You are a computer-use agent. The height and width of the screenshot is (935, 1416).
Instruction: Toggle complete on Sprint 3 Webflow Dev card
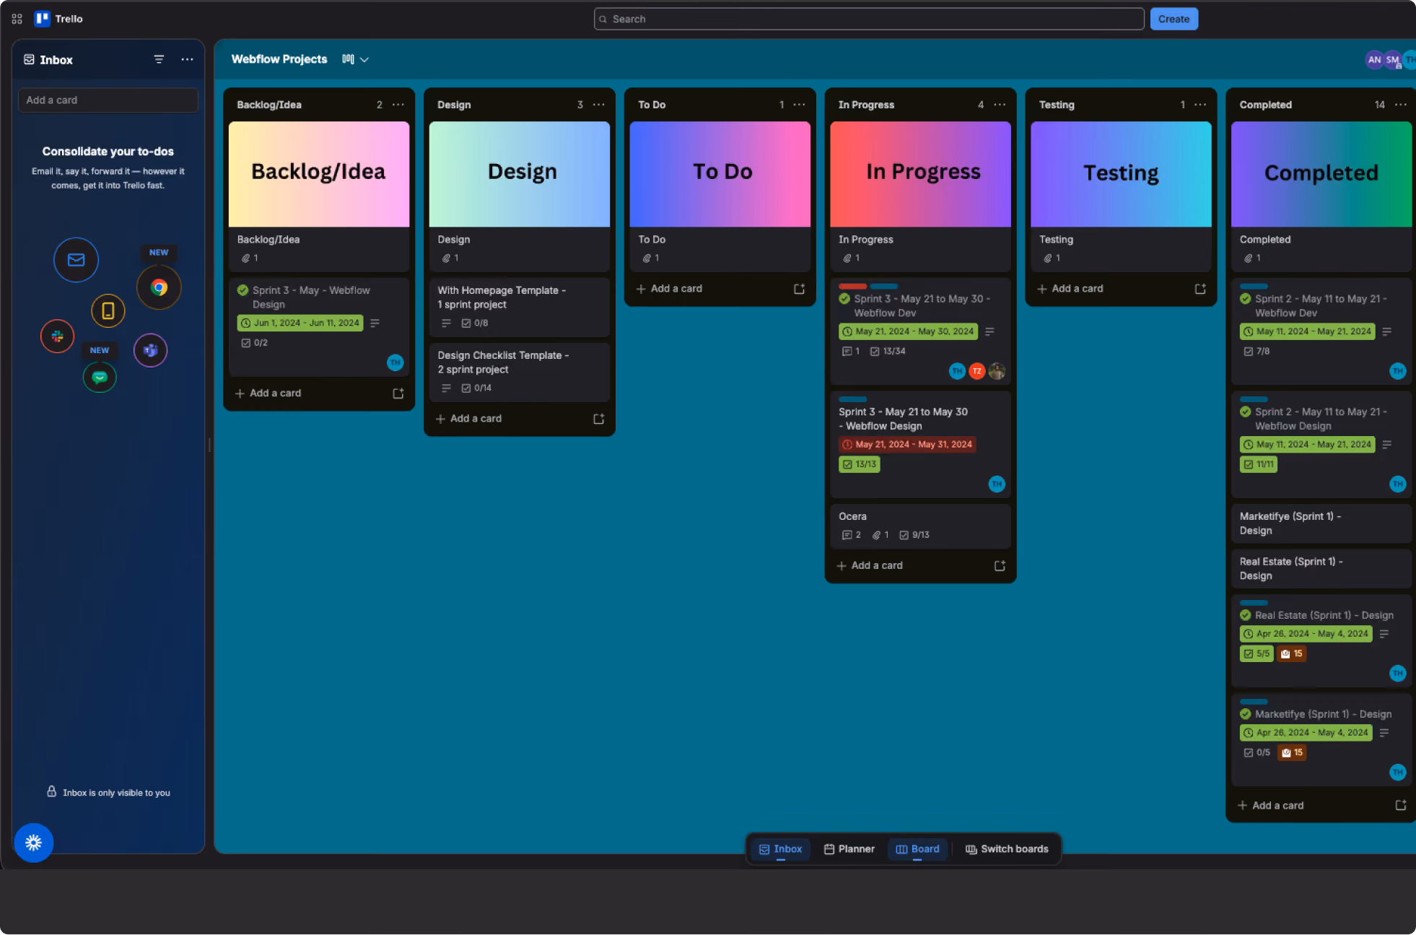(x=844, y=298)
